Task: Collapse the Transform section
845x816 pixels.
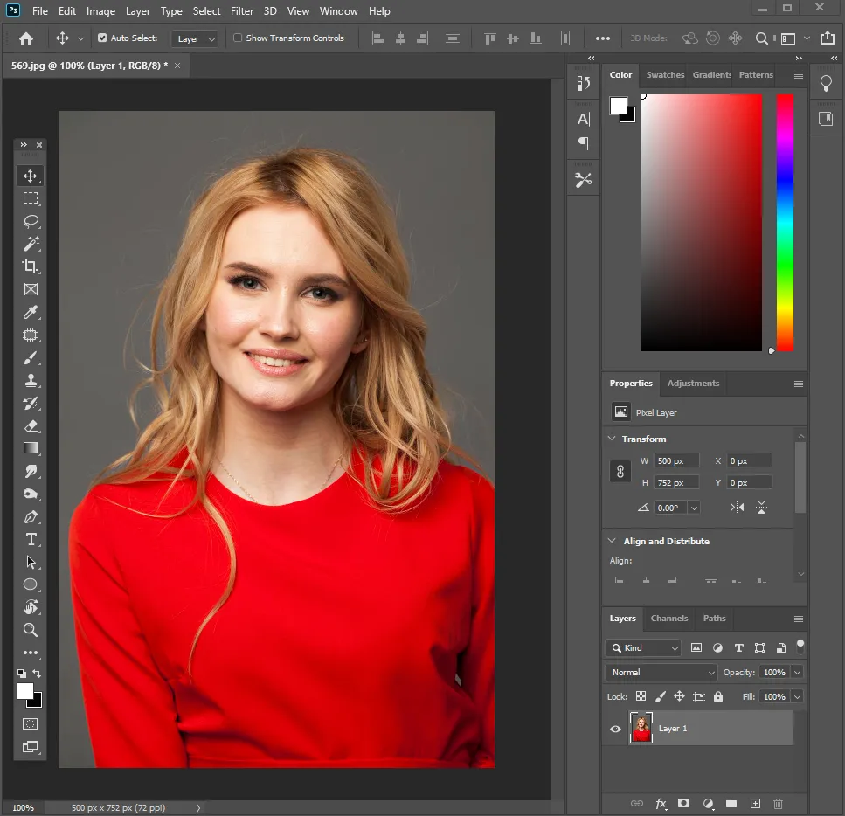Action: (610, 439)
